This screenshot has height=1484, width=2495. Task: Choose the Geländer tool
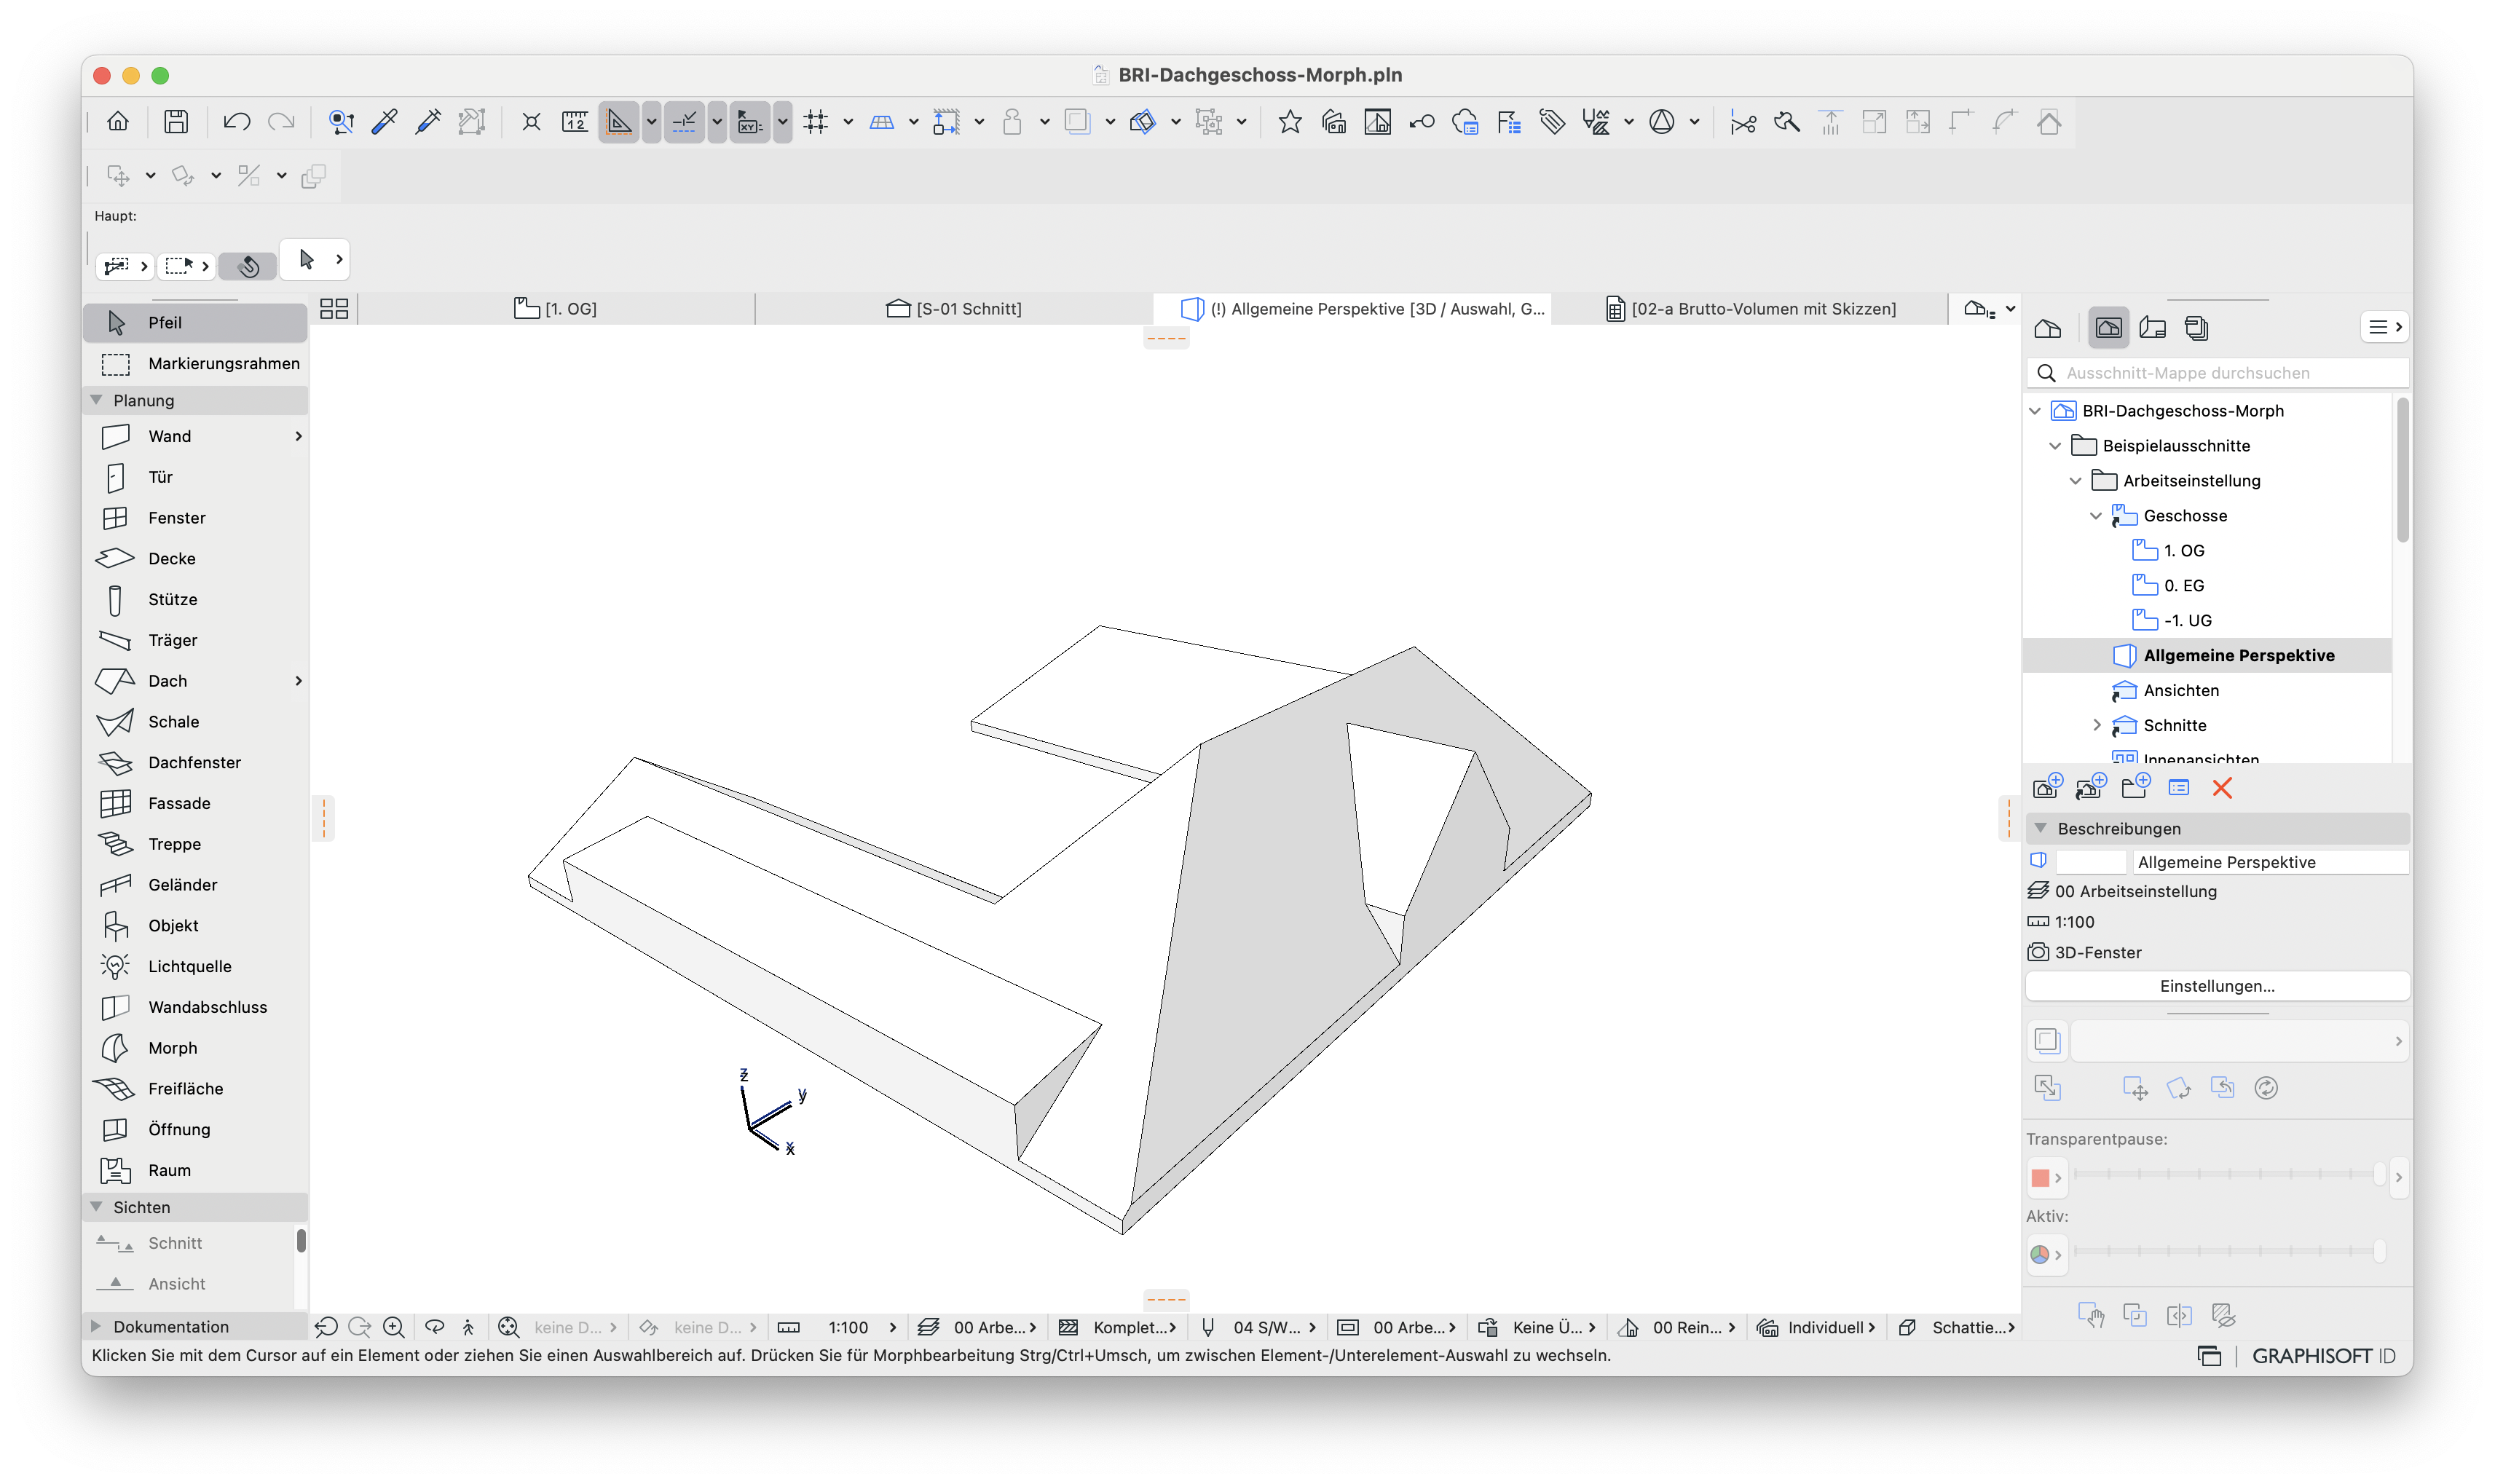[195, 885]
